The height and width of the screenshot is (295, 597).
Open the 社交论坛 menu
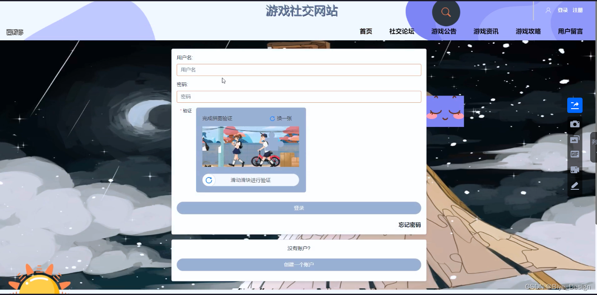point(401,31)
